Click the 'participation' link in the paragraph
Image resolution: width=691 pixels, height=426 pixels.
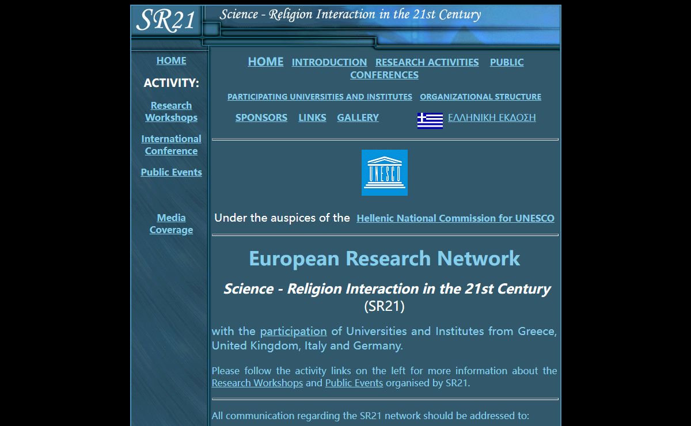pos(293,331)
